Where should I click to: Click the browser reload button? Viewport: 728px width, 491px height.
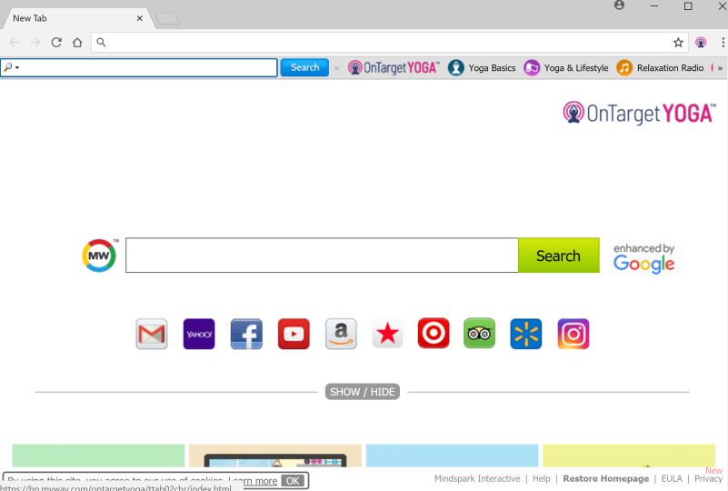[56, 42]
